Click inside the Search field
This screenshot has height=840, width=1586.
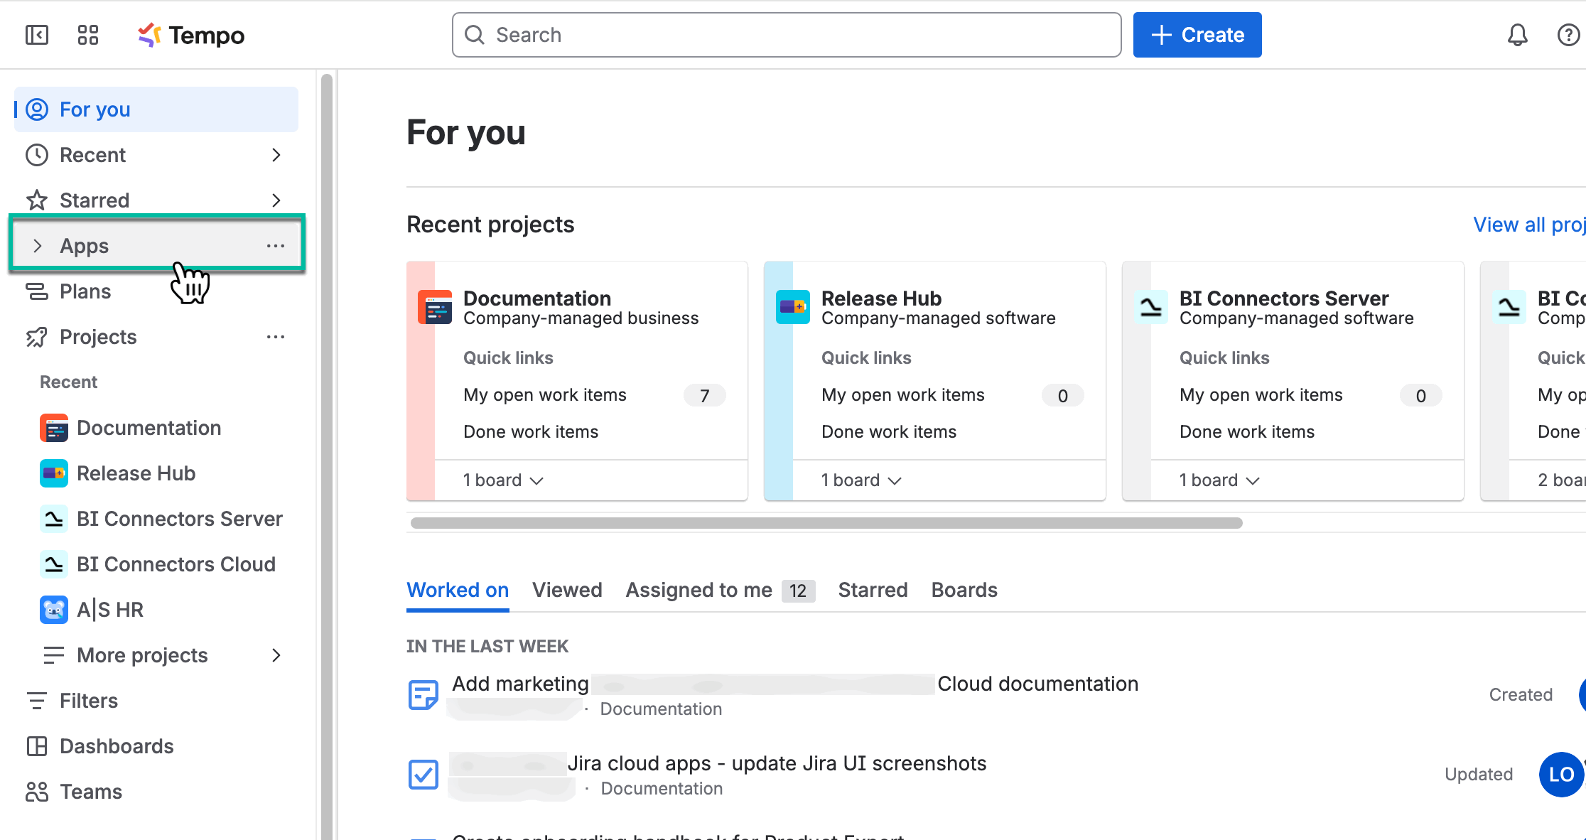(x=782, y=34)
